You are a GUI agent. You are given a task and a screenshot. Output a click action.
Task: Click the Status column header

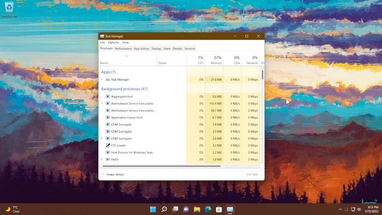pyautogui.click(x=172, y=60)
